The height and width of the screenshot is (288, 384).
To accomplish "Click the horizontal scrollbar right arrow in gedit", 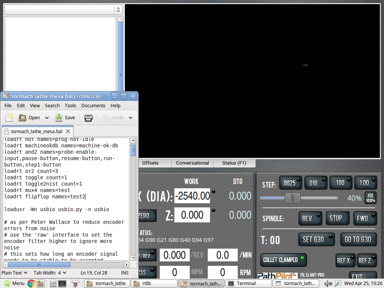I will 126,264.
